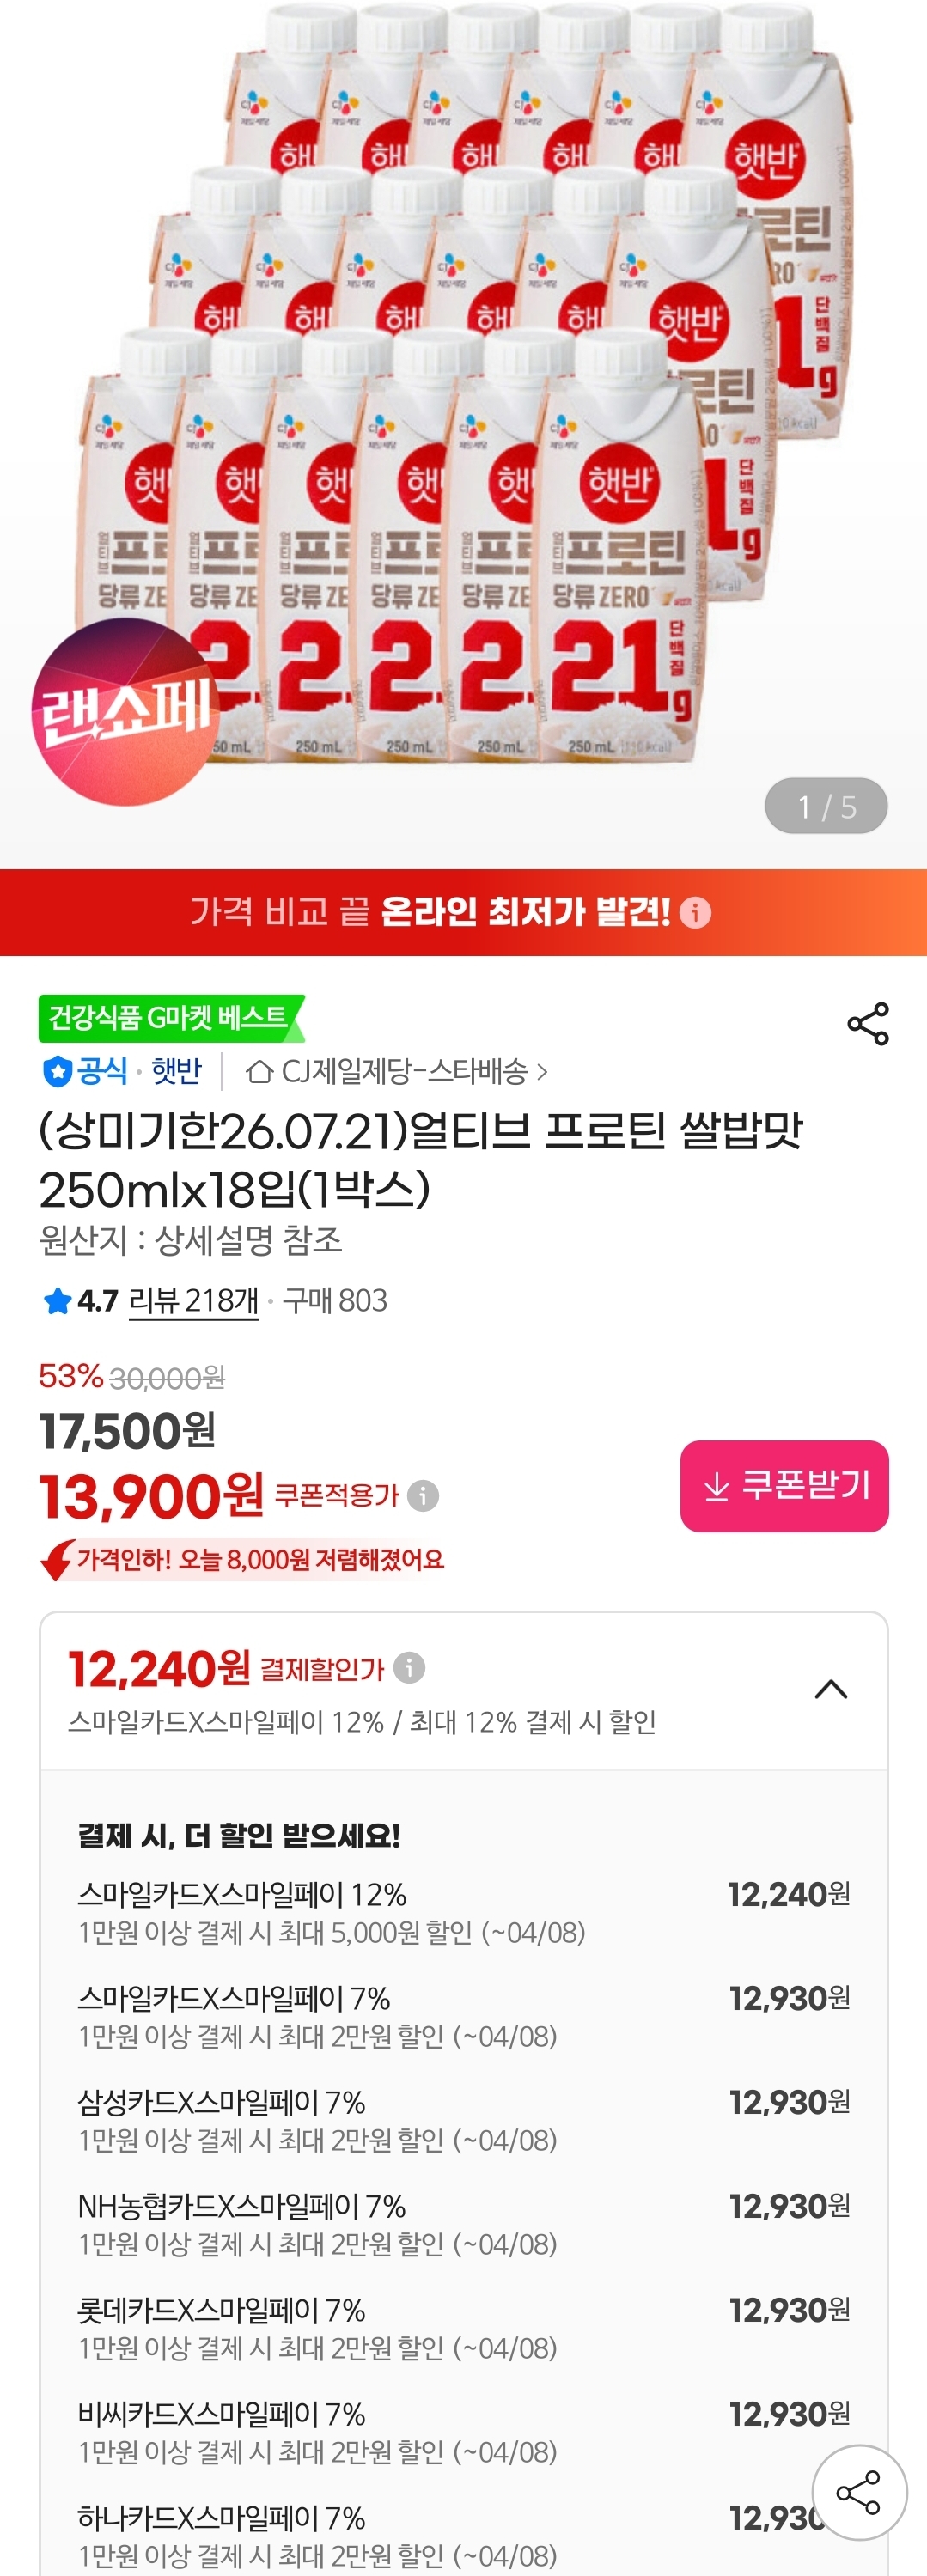Tap the blue star rating icon
Image resolution: width=927 pixels, height=2576 pixels.
pos(57,1301)
